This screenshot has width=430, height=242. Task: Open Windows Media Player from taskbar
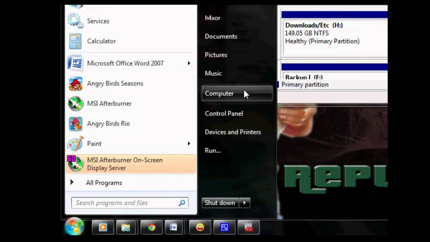click(x=103, y=228)
